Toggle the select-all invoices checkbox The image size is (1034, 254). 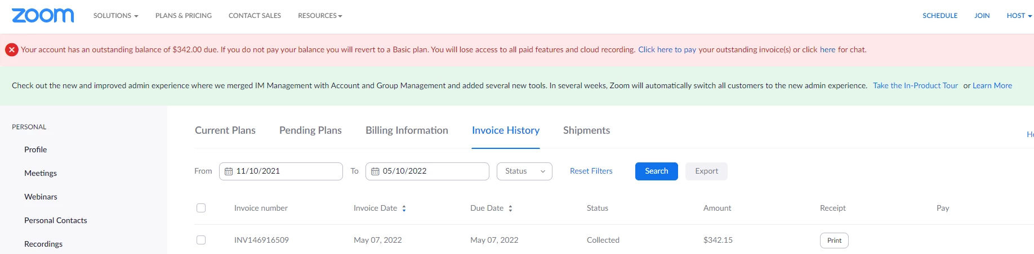[201, 208]
